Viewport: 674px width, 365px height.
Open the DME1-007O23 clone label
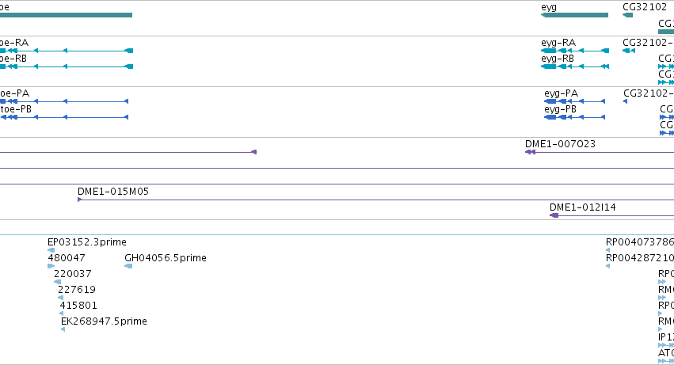560,144
